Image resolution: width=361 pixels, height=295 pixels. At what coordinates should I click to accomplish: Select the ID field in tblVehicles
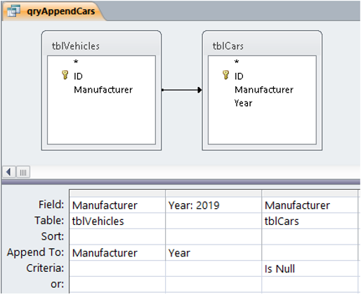click(x=78, y=76)
